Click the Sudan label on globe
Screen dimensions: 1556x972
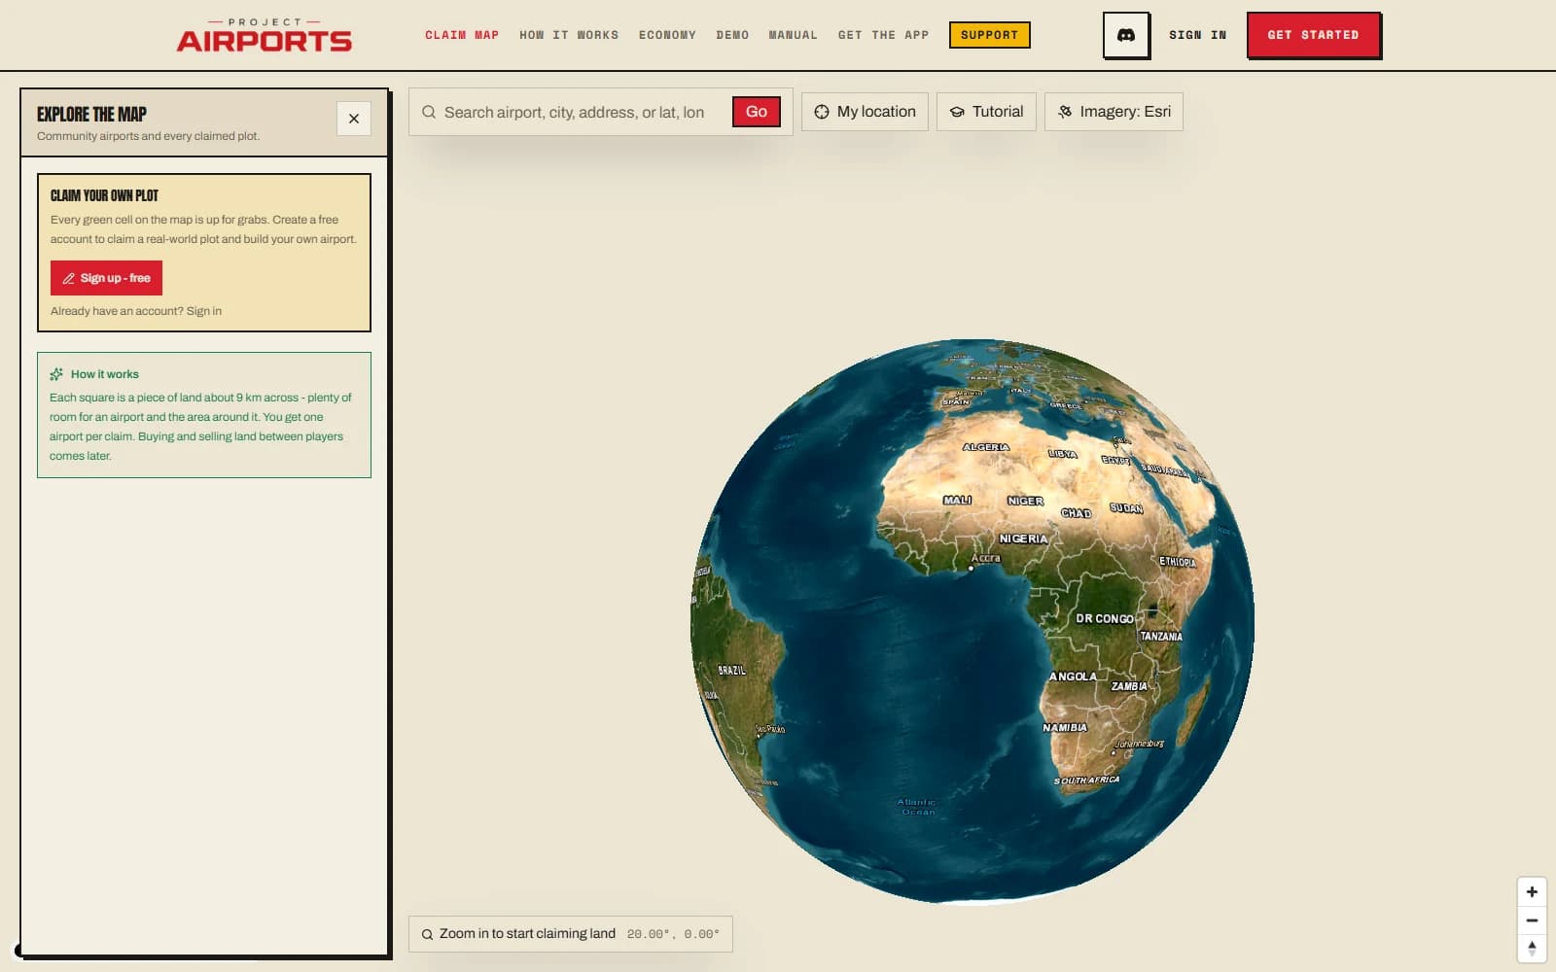1126,508
